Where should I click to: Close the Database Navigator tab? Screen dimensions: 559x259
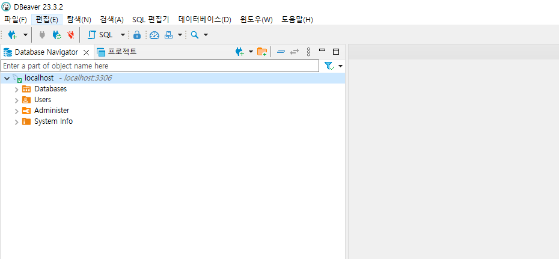(86, 52)
